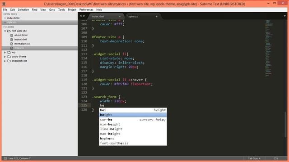The image size is (289, 162).
Task: Click the wp folder icon
Action: 9,52
